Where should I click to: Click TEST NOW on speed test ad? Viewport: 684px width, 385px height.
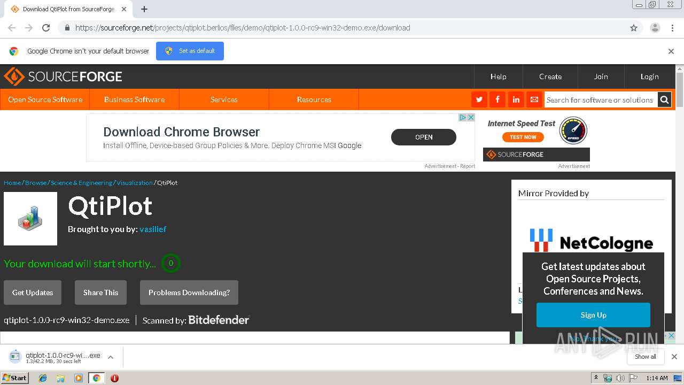[x=523, y=137]
